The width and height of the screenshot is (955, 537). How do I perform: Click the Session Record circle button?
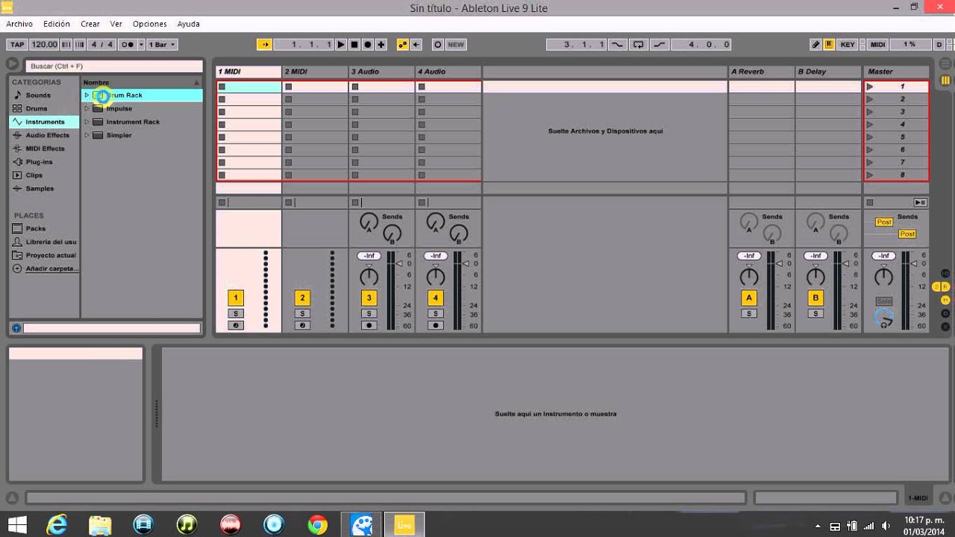[x=438, y=45]
